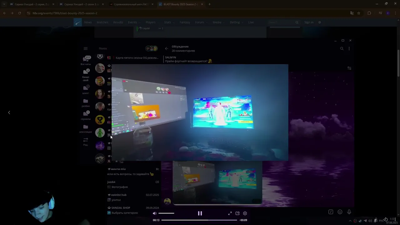
Task: Show hidden system tray icons
Action: 350,221
